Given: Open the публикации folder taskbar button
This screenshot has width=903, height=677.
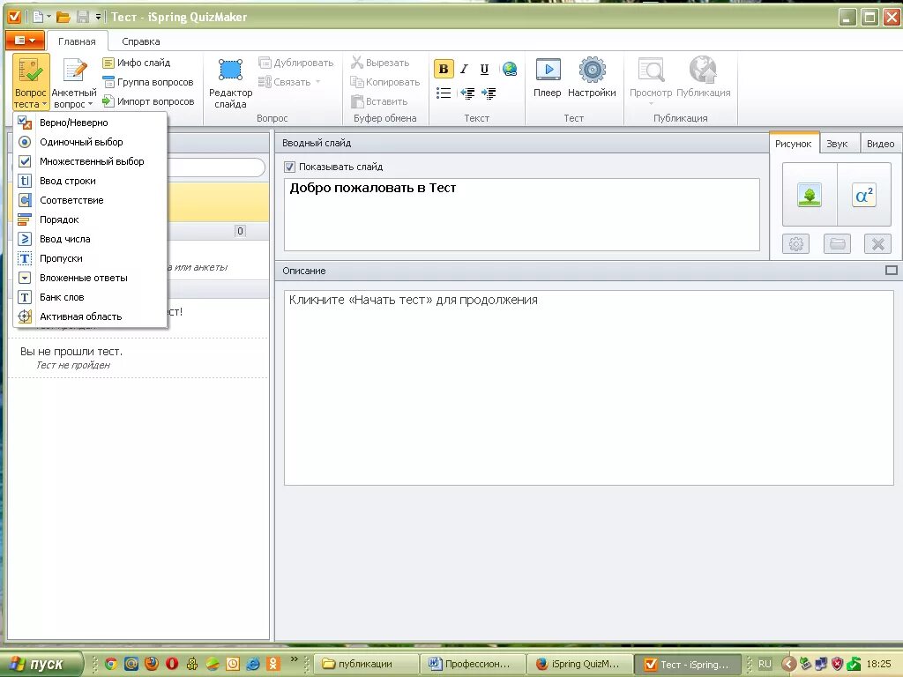Looking at the screenshot, I should [x=366, y=664].
